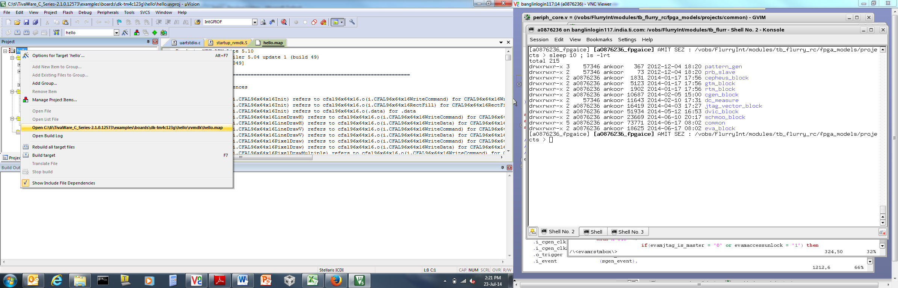Open the Peripherals menu
This screenshot has width=898, height=288.
108,12
